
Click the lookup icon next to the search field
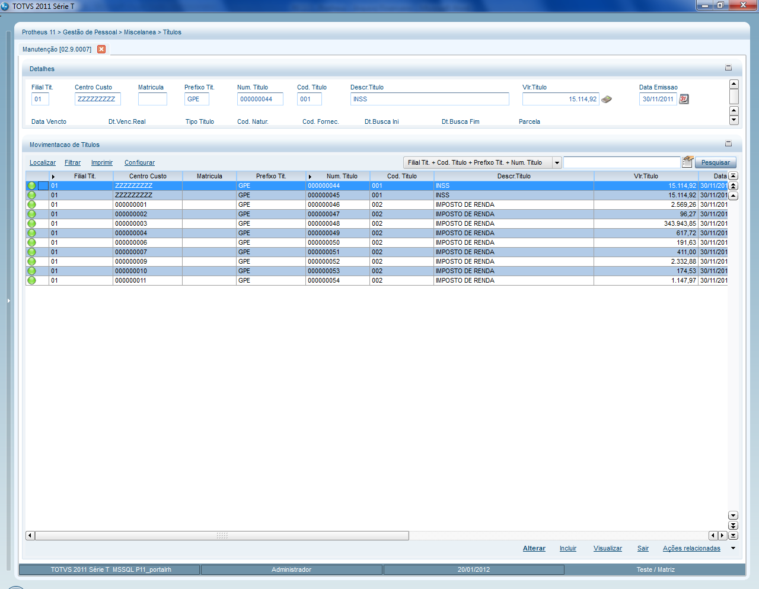coord(688,162)
